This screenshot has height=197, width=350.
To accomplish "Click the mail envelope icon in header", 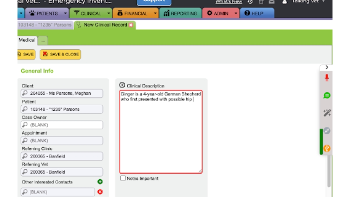I will pyautogui.click(x=272, y=2).
